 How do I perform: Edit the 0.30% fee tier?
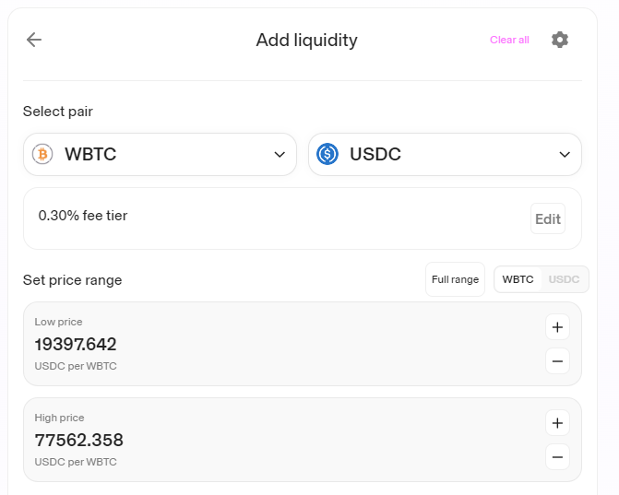(x=547, y=218)
